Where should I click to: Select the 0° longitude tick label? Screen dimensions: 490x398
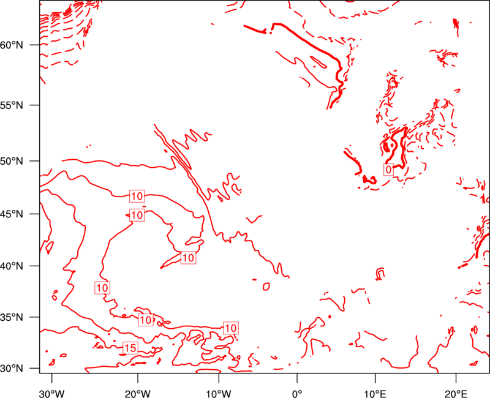click(297, 394)
